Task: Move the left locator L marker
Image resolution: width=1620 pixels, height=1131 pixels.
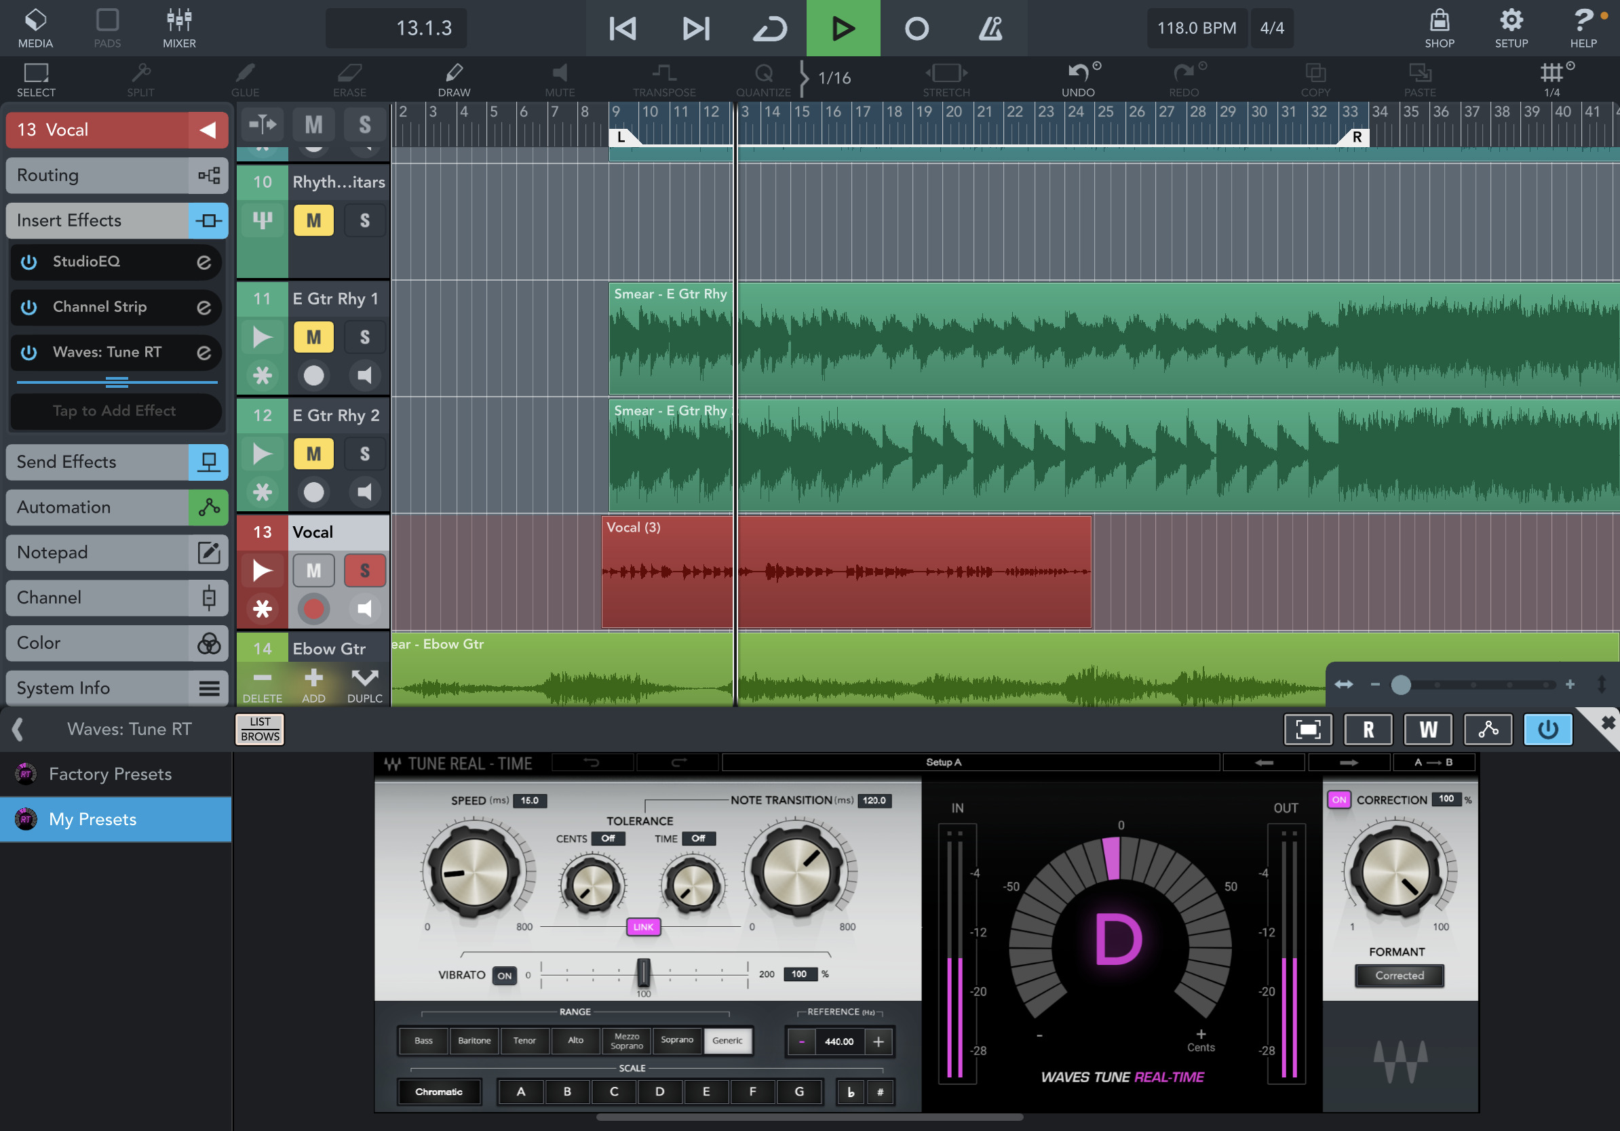Action: 622,137
